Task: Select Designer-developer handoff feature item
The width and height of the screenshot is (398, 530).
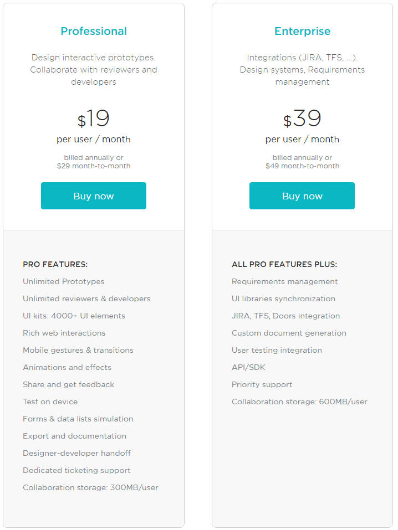Action: coord(76,453)
